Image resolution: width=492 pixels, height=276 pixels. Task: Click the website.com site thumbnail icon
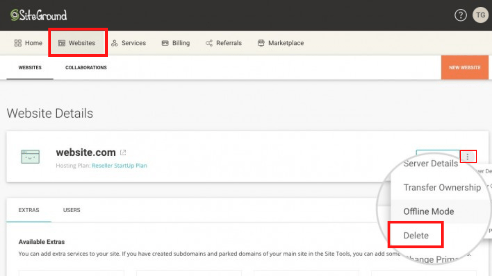[x=30, y=156]
